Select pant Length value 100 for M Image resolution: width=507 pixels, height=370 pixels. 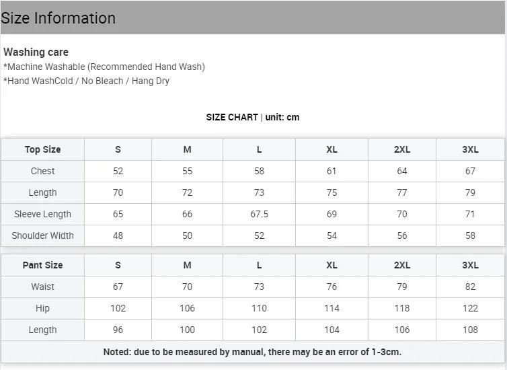pos(187,330)
